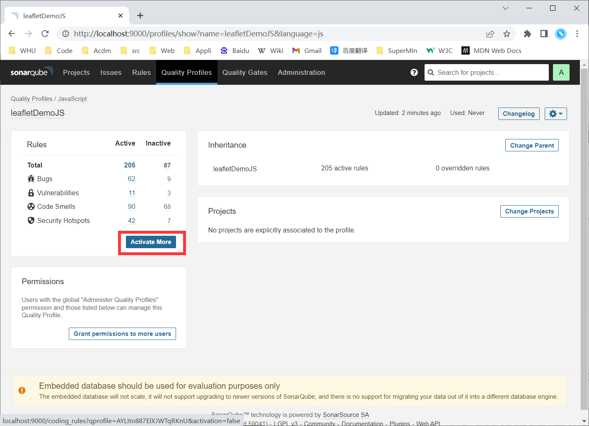Click the Change Parent button
This screenshot has width=589, height=426.
coord(532,145)
